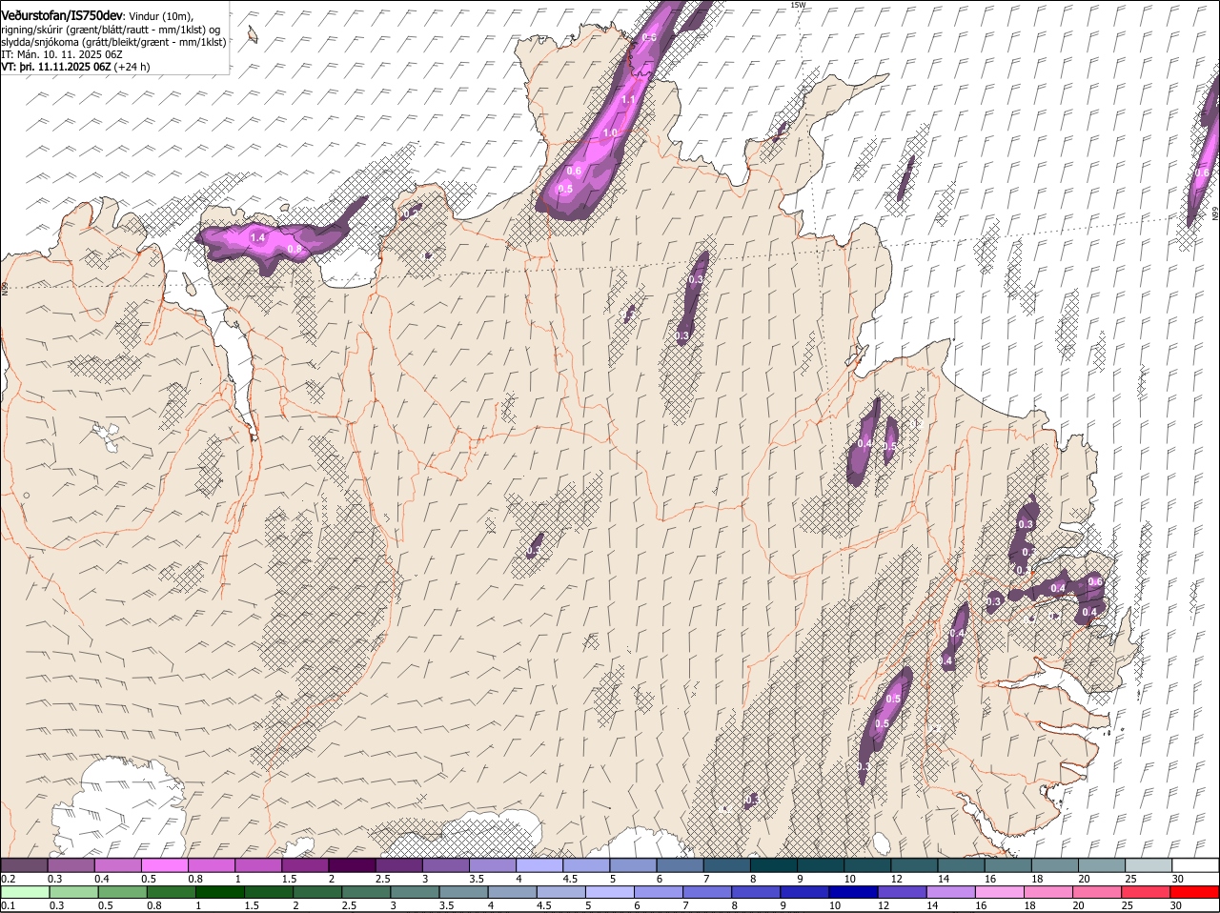Pick the gray 20–25 swatch in upper legend
Screen dimensions: 1220x913
point(1101,865)
